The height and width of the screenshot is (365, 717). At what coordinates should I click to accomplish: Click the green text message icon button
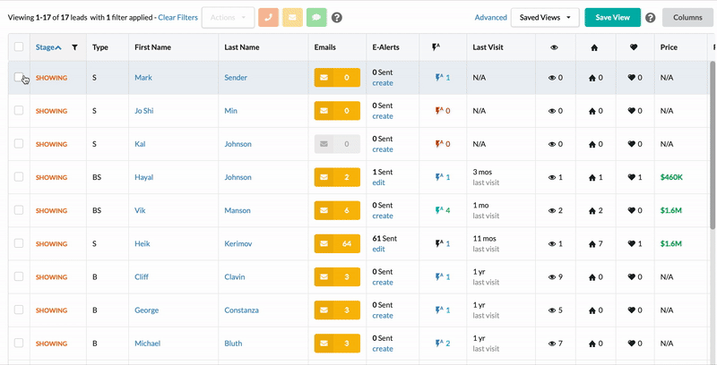(x=315, y=17)
